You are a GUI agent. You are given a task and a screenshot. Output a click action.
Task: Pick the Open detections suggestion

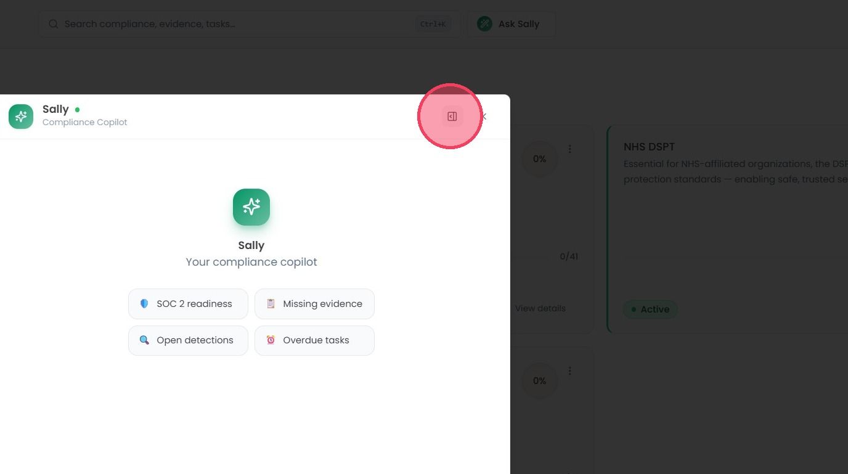tap(188, 340)
